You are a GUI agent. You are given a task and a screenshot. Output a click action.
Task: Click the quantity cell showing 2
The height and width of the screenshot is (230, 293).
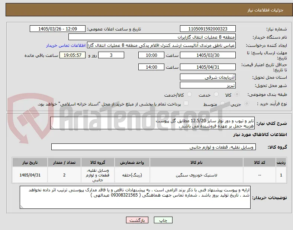click(x=64, y=175)
